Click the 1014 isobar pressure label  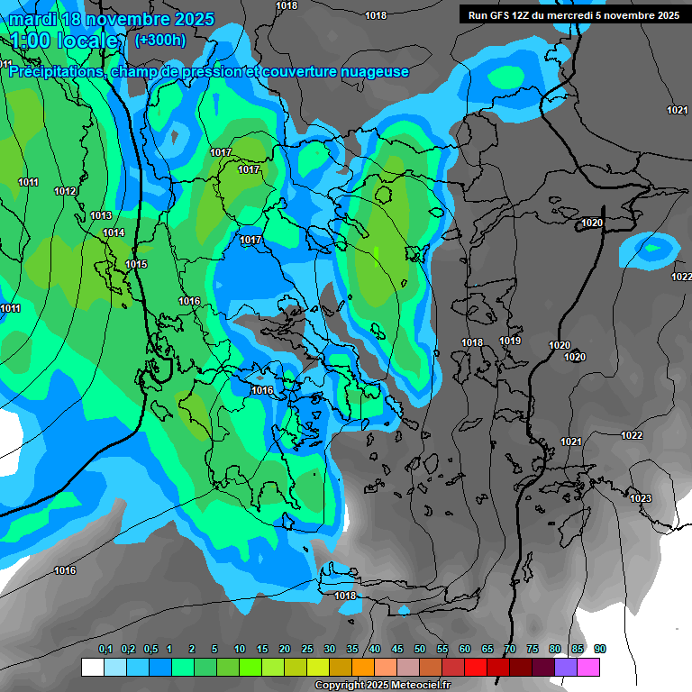(x=114, y=233)
